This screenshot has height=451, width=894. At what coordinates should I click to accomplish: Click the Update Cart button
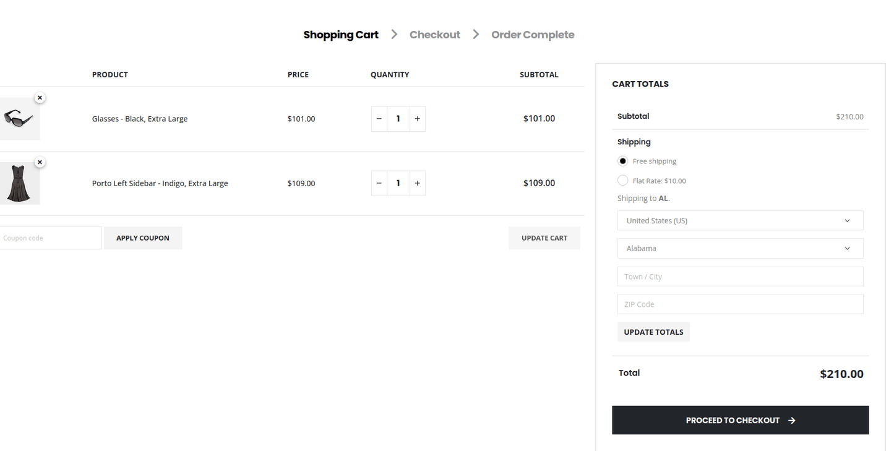[544, 238]
